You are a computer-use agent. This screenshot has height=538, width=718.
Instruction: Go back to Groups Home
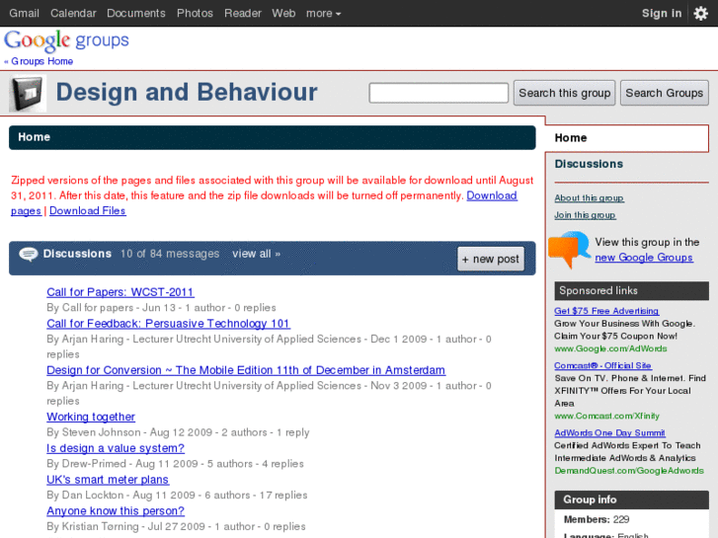coord(39,61)
